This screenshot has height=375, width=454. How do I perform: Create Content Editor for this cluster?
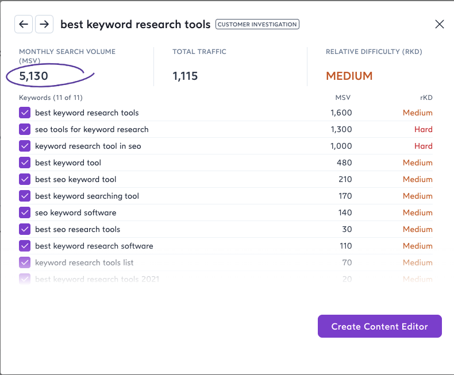[x=380, y=326]
